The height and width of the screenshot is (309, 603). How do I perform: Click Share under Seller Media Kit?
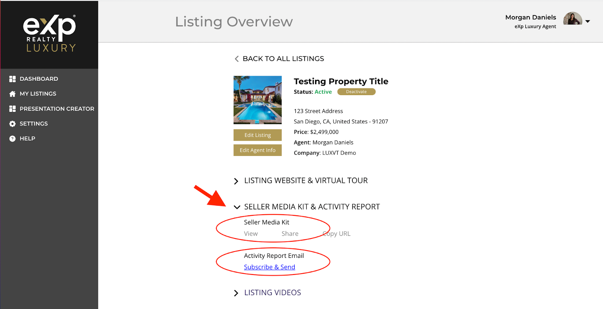pyautogui.click(x=290, y=233)
